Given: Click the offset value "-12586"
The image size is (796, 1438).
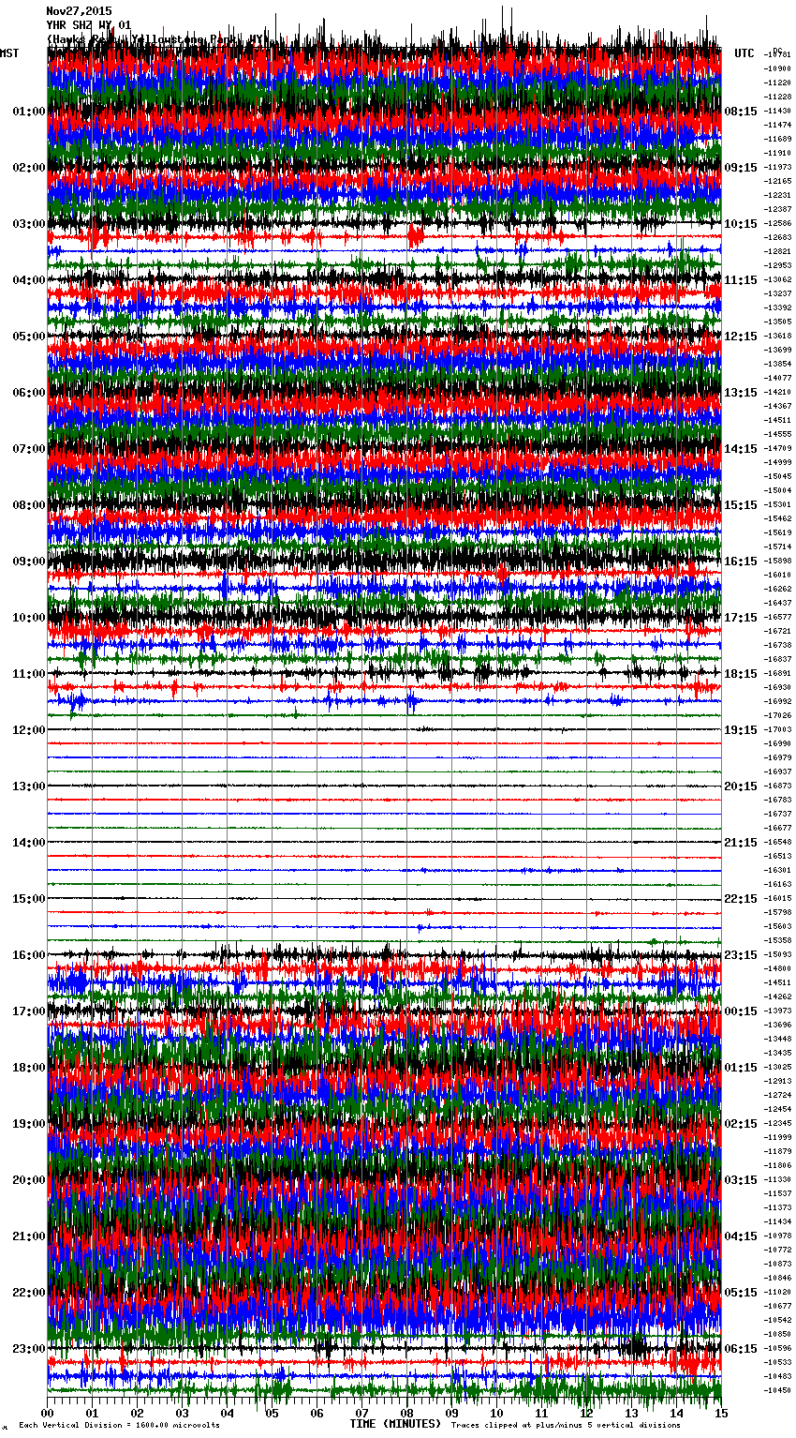Looking at the screenshot, I should coord(778,224).
